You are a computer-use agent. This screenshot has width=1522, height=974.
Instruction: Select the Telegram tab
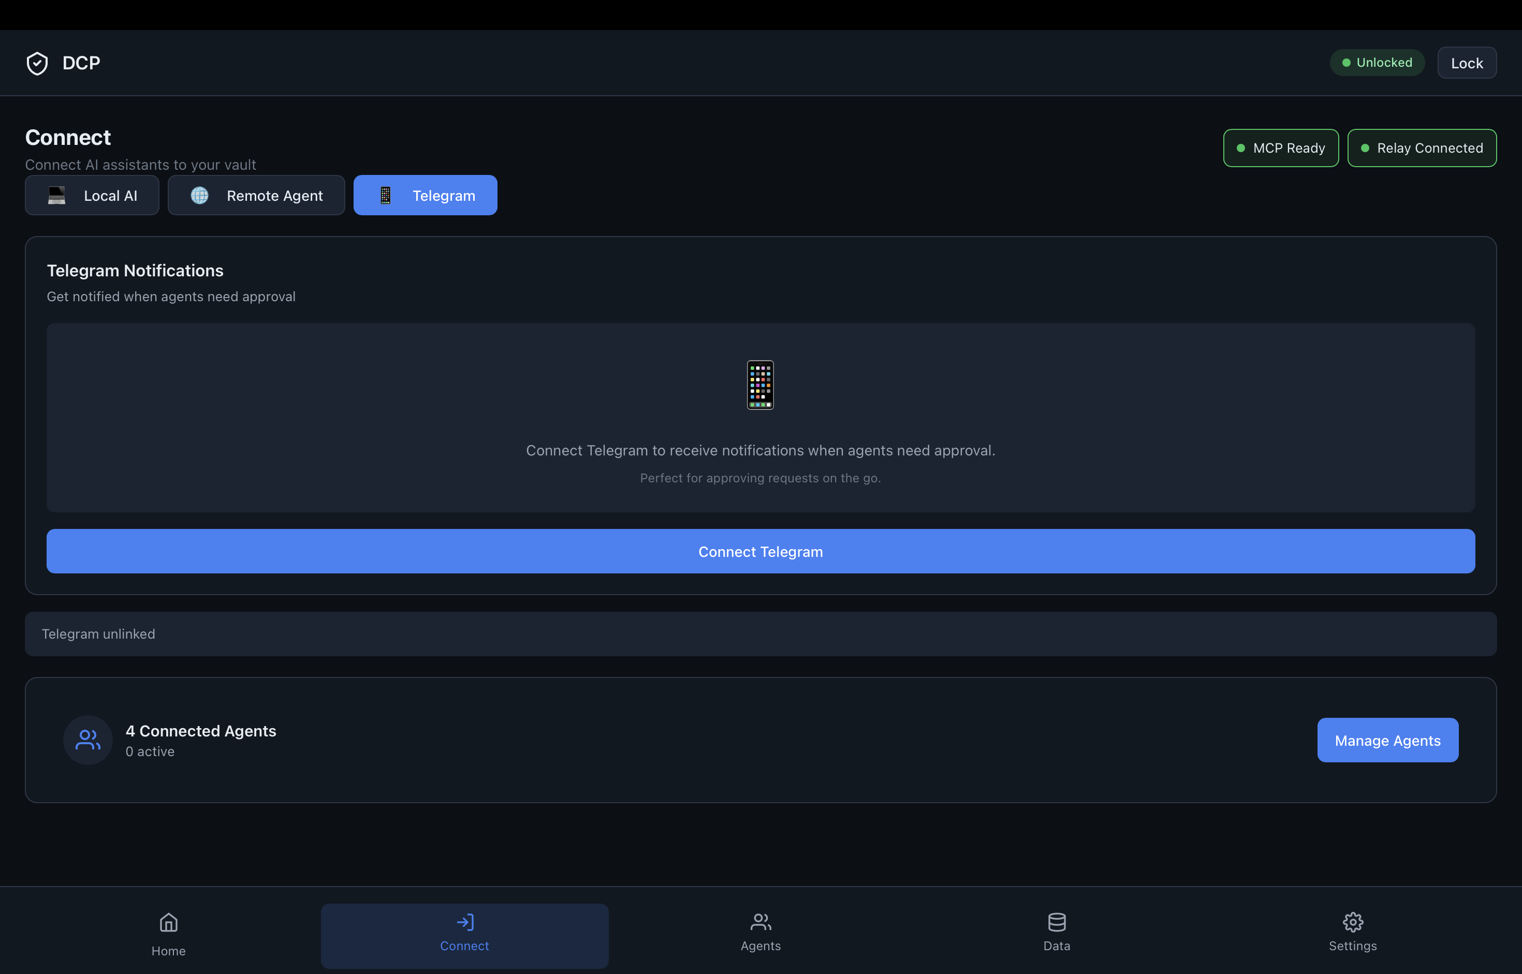pyautogui.click(x=425, y=196)
